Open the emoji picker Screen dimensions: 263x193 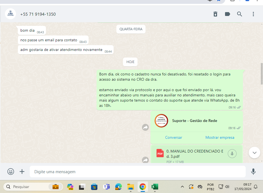[11, 172]
